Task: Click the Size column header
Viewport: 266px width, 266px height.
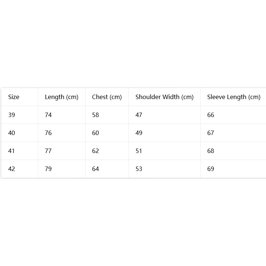Action: pos(20,97)
